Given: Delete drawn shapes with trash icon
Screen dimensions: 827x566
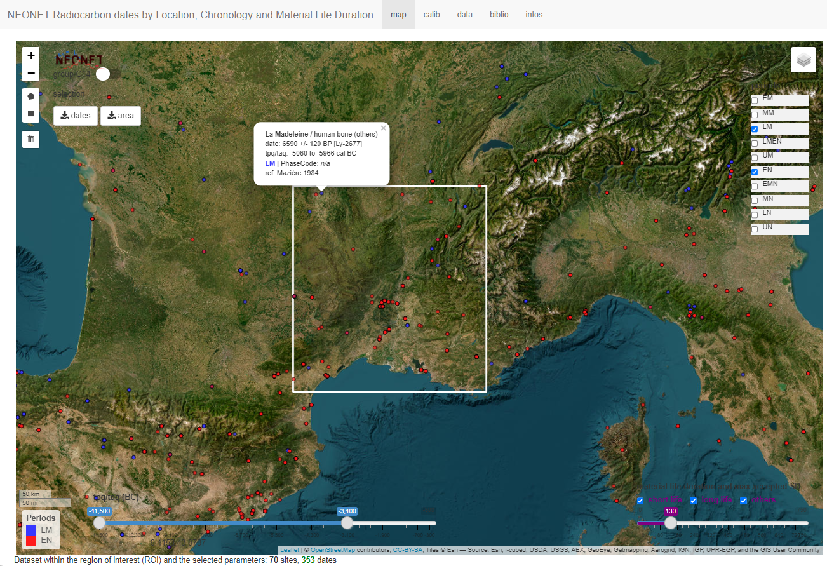Looking at the screenshot, I should [x=31, y=138].
